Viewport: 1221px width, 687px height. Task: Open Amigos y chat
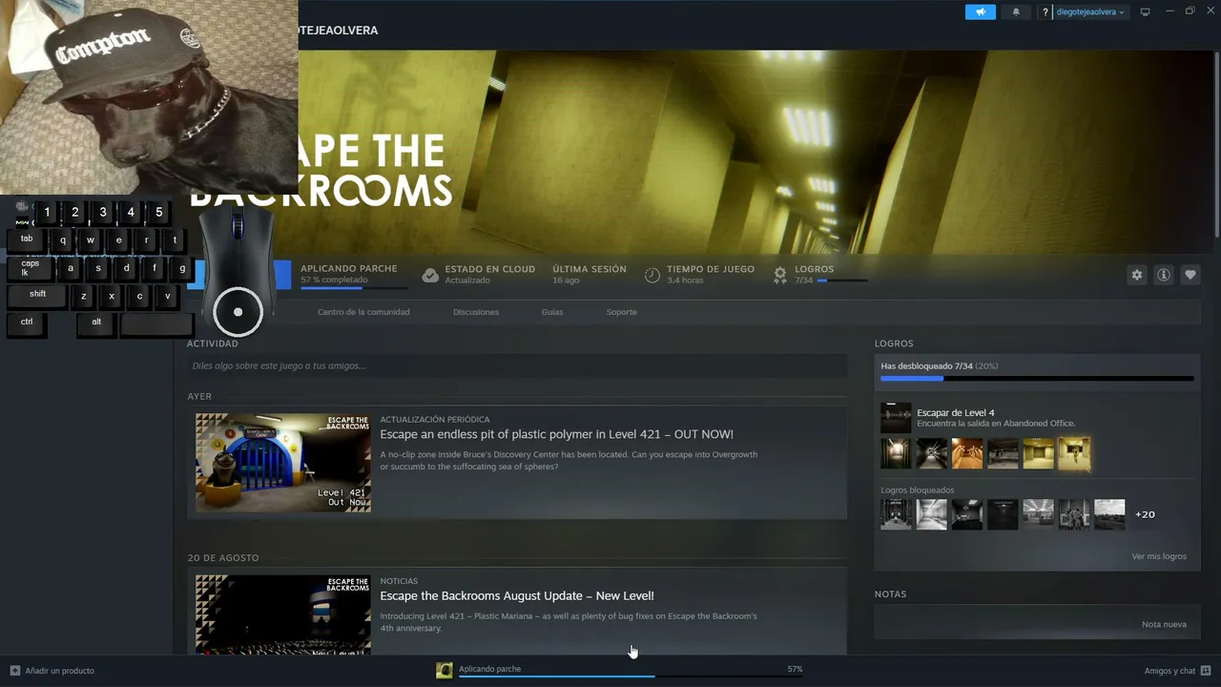point(1169,671)
